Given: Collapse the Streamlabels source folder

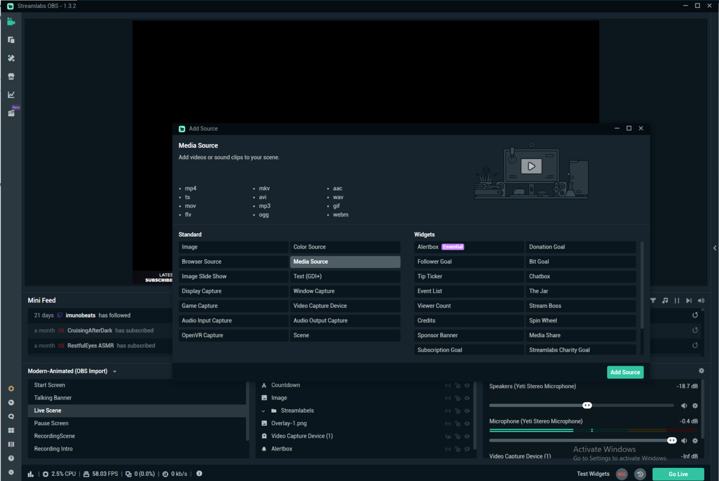Looking at the screenshot, I should point(264,410).
